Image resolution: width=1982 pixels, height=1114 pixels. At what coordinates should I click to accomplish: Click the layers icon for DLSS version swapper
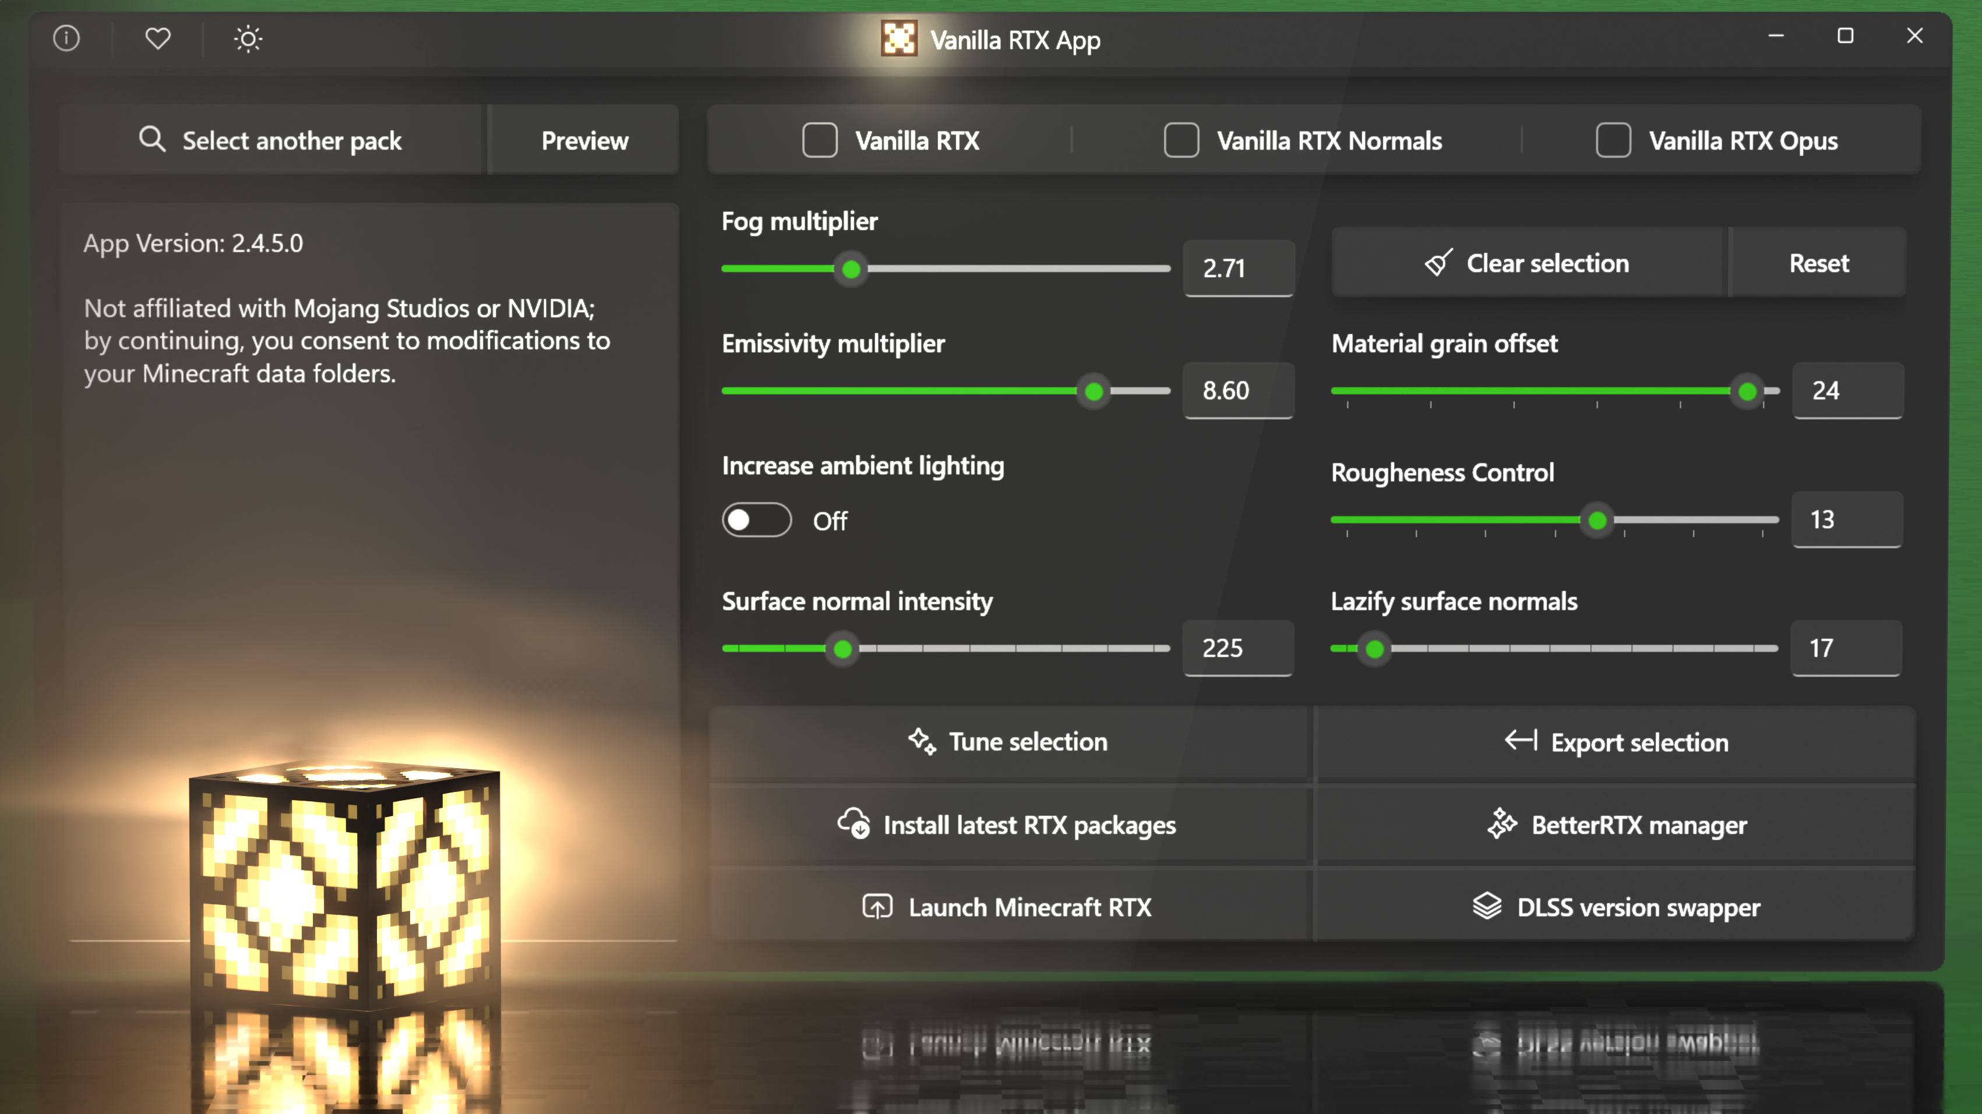coord(1487,907)
